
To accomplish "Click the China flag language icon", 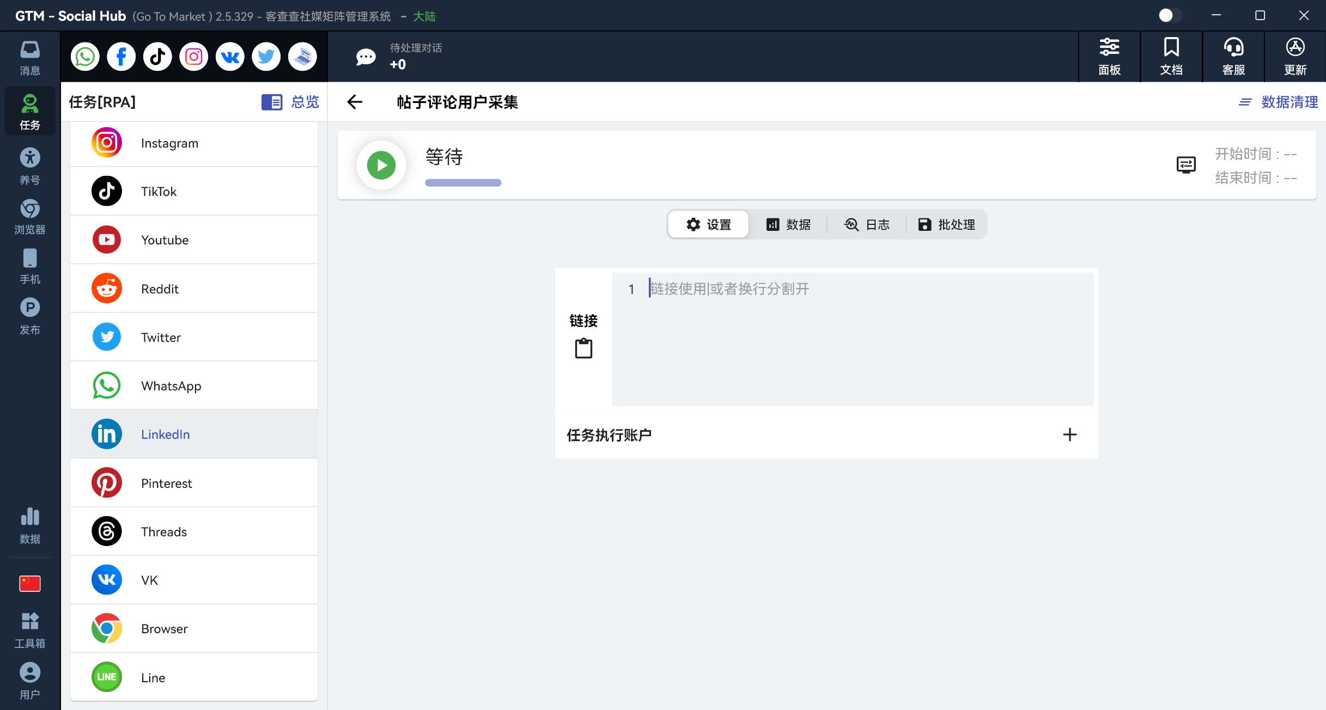I will (x=30, y=584).
